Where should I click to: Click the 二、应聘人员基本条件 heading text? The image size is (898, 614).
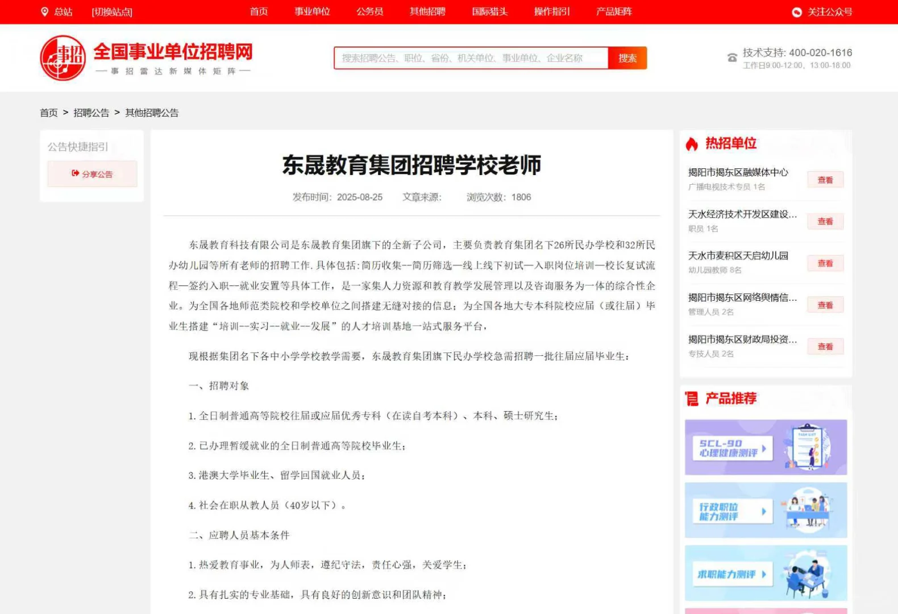coord(239,535)
